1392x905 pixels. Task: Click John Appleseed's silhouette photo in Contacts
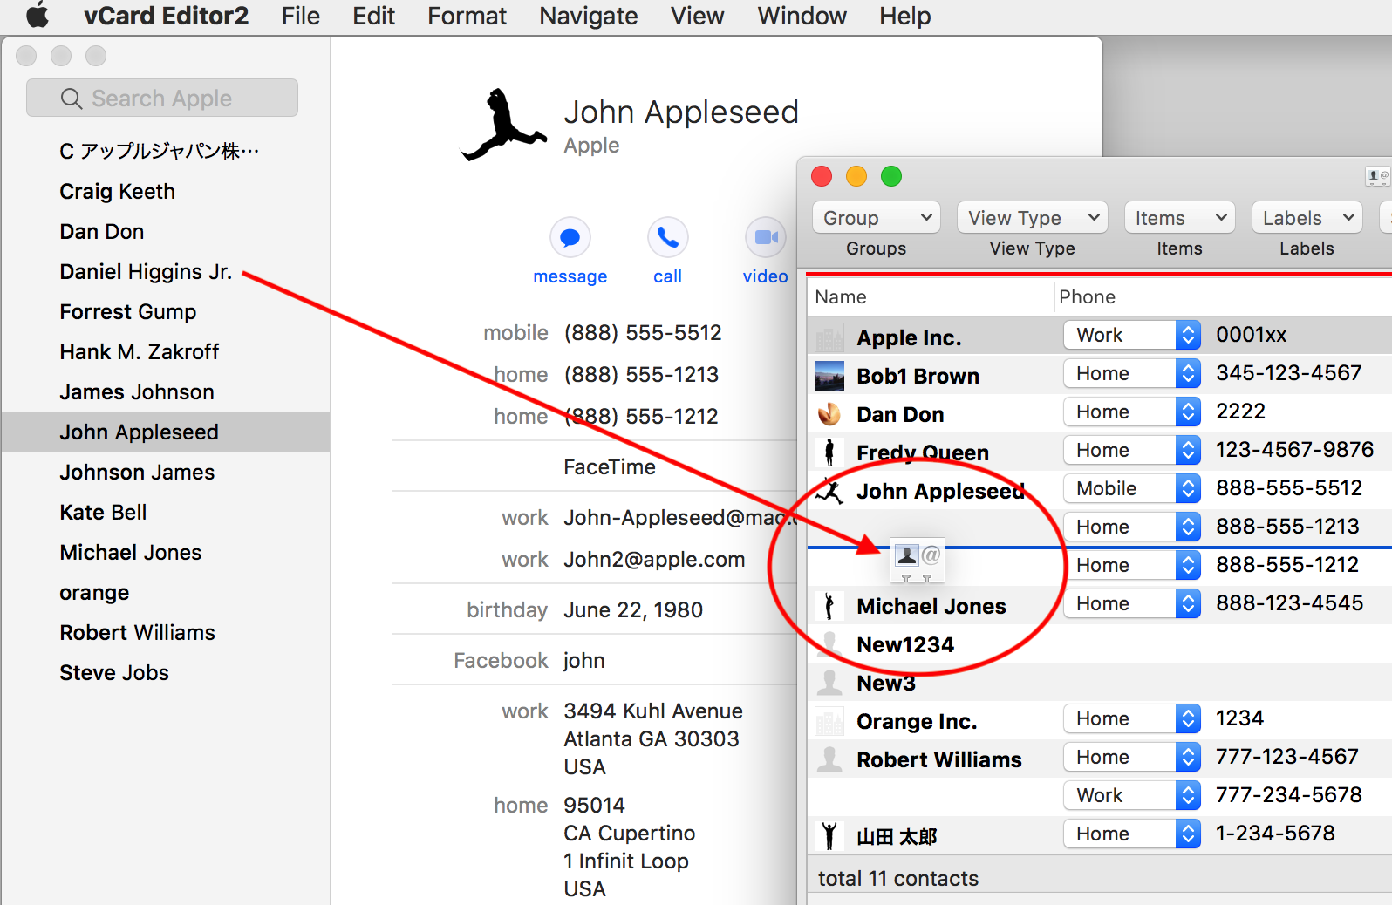coord(503,126)
